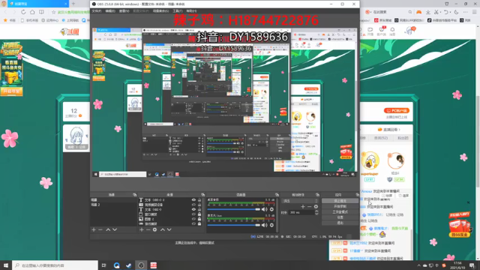Screen dimensions: 480x270
Task: Add a new source with the Sources plus icon
Action: point(142,229)
